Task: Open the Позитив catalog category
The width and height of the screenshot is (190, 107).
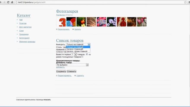Action: (23, 23)
